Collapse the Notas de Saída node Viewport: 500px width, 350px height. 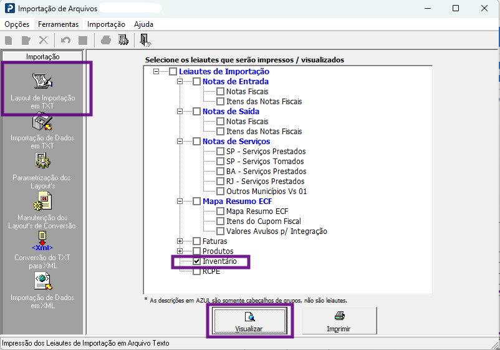point(180,111)
